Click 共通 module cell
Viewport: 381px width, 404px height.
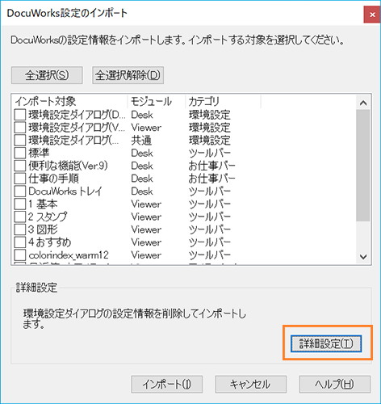coord(141,141)
